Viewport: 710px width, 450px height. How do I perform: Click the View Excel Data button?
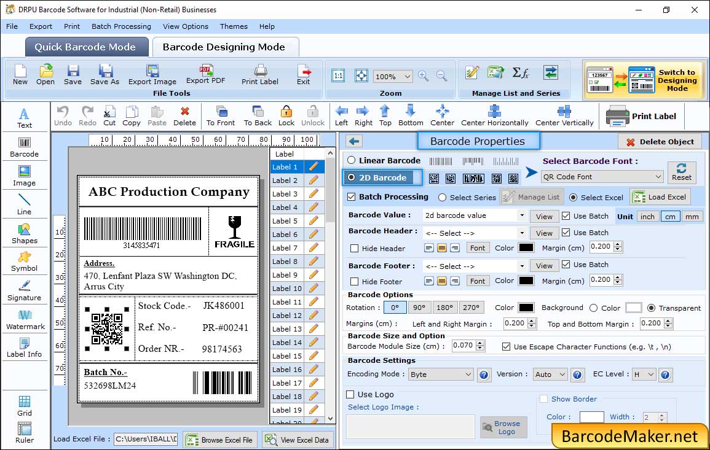298,440
